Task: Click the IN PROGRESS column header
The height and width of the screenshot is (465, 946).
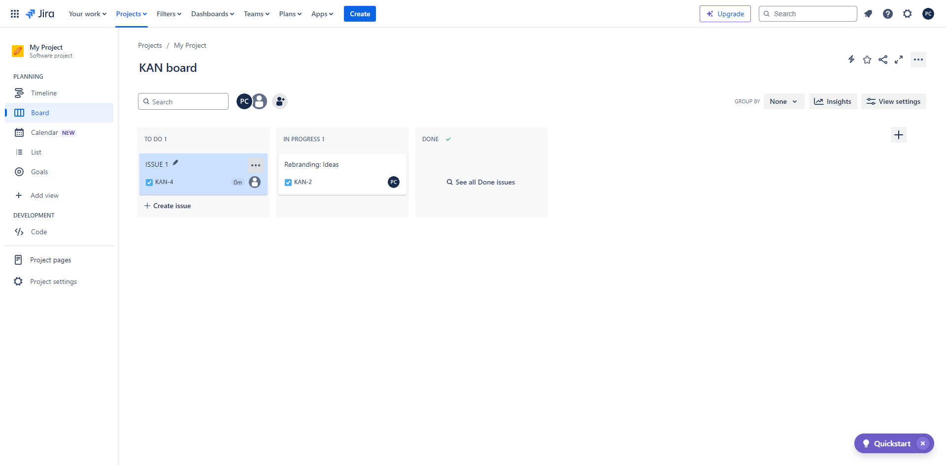Action: (304, 139)
